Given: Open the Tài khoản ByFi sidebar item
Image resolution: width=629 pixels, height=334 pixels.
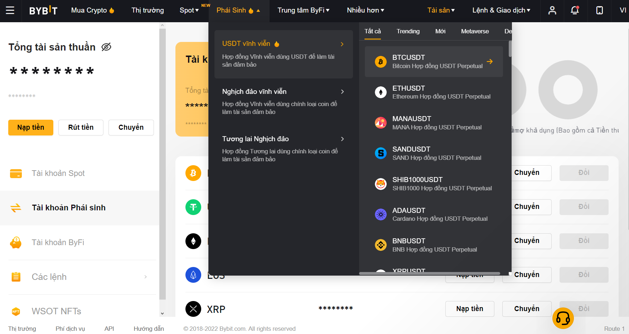Looking at the screenshot, I should [x=79, y=243].
